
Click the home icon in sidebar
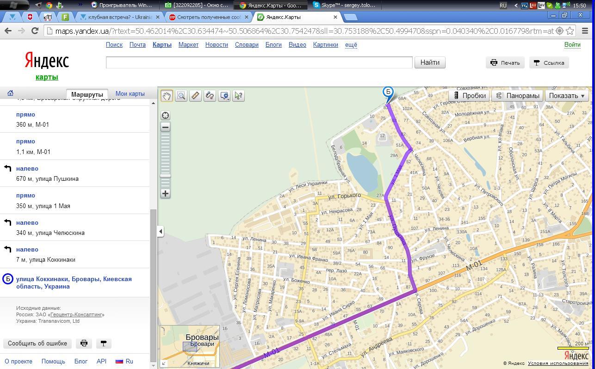click(x=10, y=93)
